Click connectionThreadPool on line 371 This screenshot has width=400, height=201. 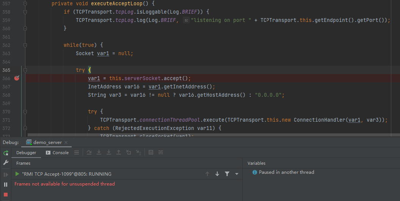(x=169, y=120)
